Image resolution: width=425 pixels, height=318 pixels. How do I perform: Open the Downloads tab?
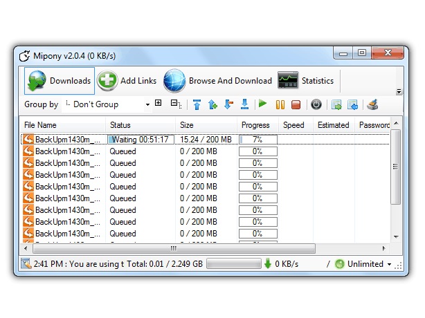pos(60,81)
